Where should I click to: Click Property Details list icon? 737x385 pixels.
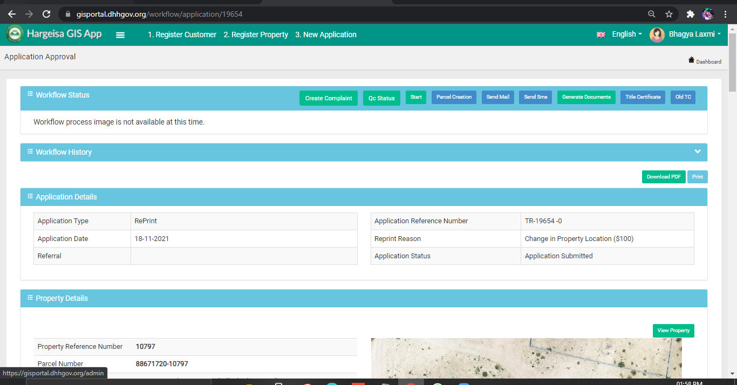click(x=30, y=298)
